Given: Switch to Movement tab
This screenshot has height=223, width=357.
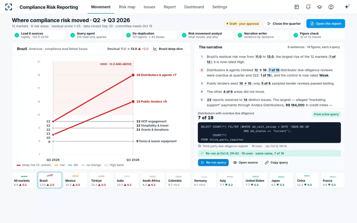Looking at the screenshot, I should (101, 7).
